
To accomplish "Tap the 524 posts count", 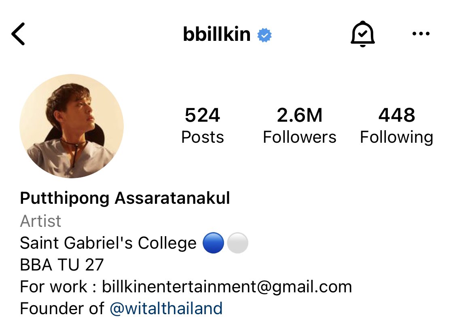I will [x=202, y=115].
